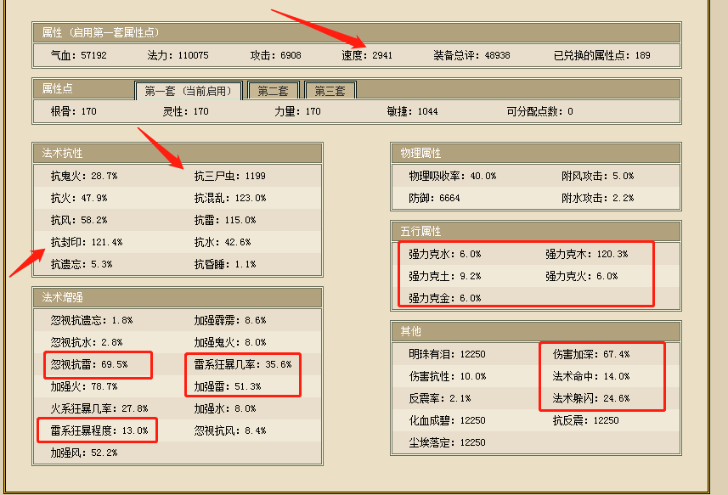The height and width of the screenshot is (495, 728).
Task: Click the 抗三尸虫 1199 resistance entry
Action: click(229, 176)
